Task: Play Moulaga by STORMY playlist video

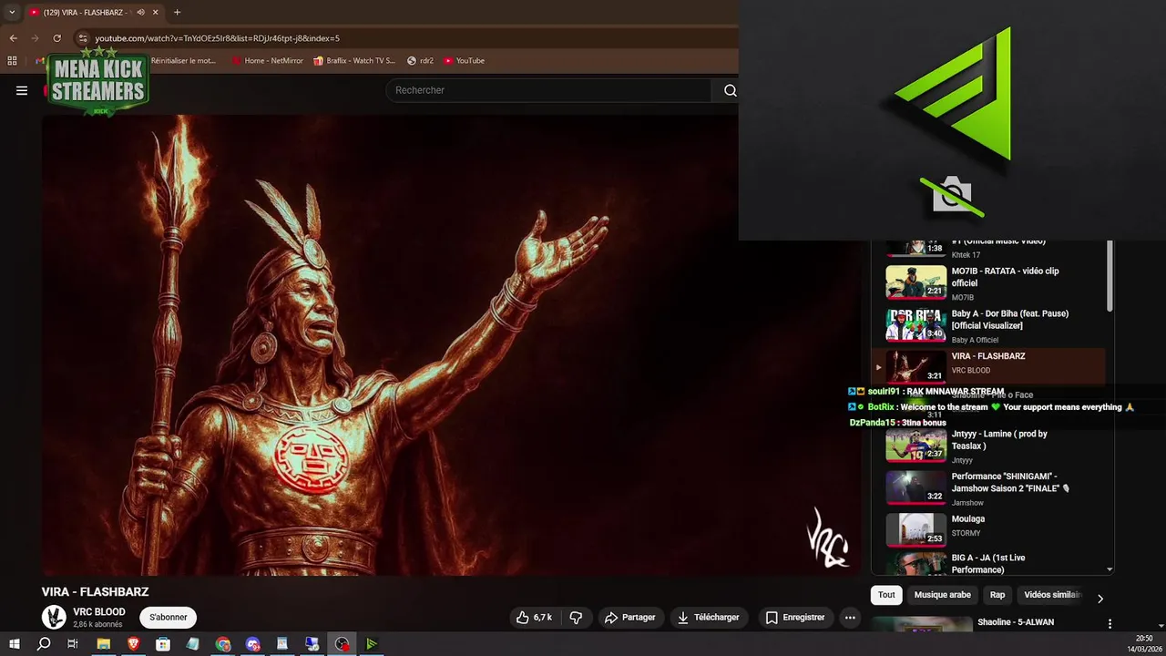Action: [988, 529]
